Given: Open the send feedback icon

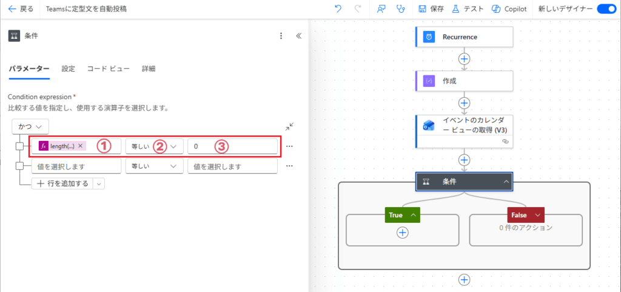Looking at the screenshot, I should (381, 9).
